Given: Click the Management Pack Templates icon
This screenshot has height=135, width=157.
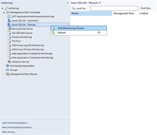Looking at the screenshot, I should tap(8, 12).
